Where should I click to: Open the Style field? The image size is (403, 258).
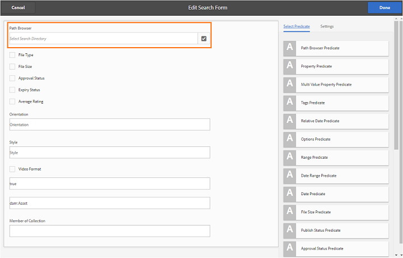pyautogui.click(x=110, y=153)
